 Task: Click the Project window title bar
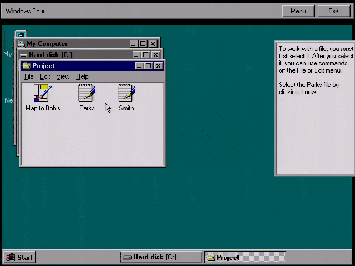pos(93,66)
